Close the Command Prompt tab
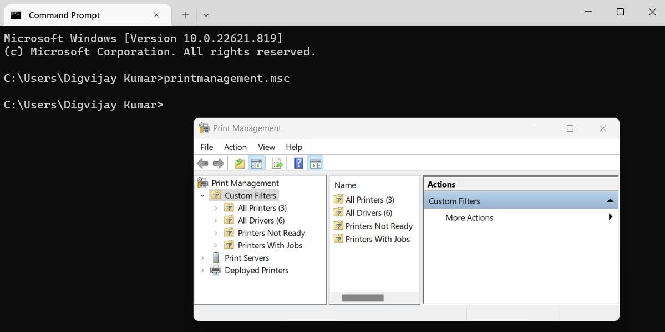This screenshot has width=665, height=332. click(156, 15)
